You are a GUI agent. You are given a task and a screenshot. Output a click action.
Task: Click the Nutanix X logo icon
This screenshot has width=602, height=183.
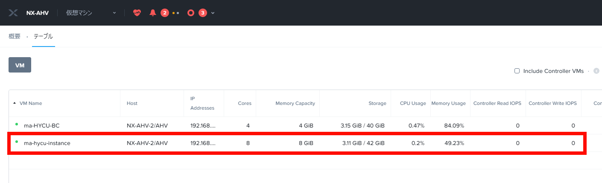point(13,13)
